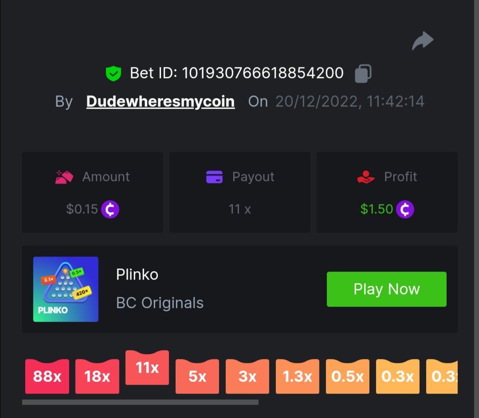Select the highlighted 11x multiplier tile
479x418 pixels.
coord(147,367)
